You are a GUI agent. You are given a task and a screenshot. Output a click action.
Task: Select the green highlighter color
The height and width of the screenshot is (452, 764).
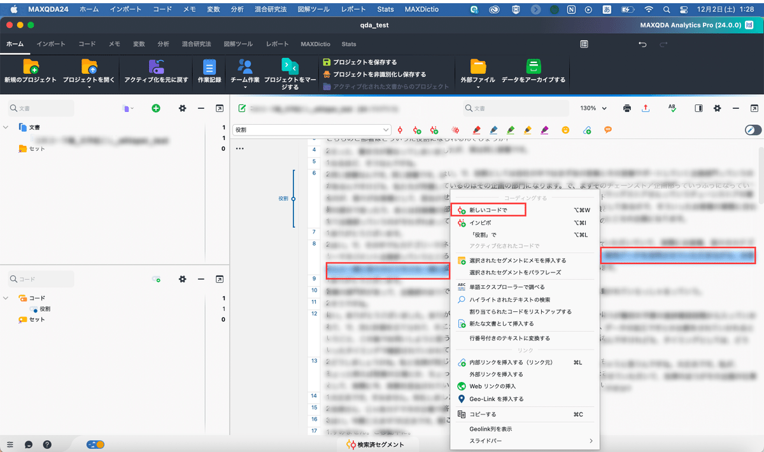pos(511,129)
